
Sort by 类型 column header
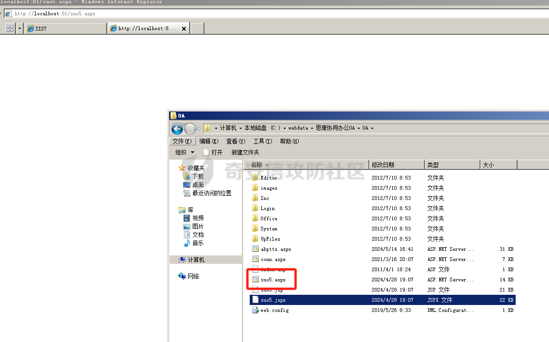point(452,165)
